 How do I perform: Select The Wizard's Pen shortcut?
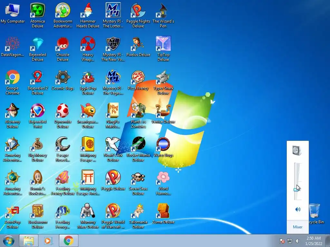click(163, 15)
